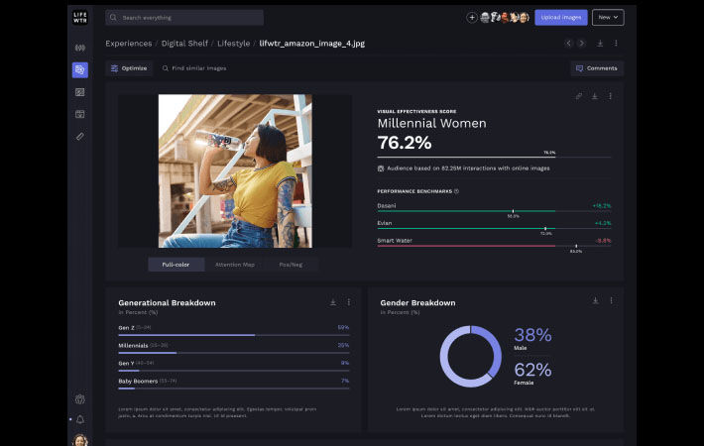Click the Evian benchmark bar

[x=494, y=228]
